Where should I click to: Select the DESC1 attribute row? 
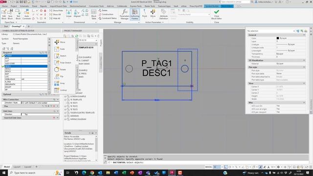[x=26, y=66]
